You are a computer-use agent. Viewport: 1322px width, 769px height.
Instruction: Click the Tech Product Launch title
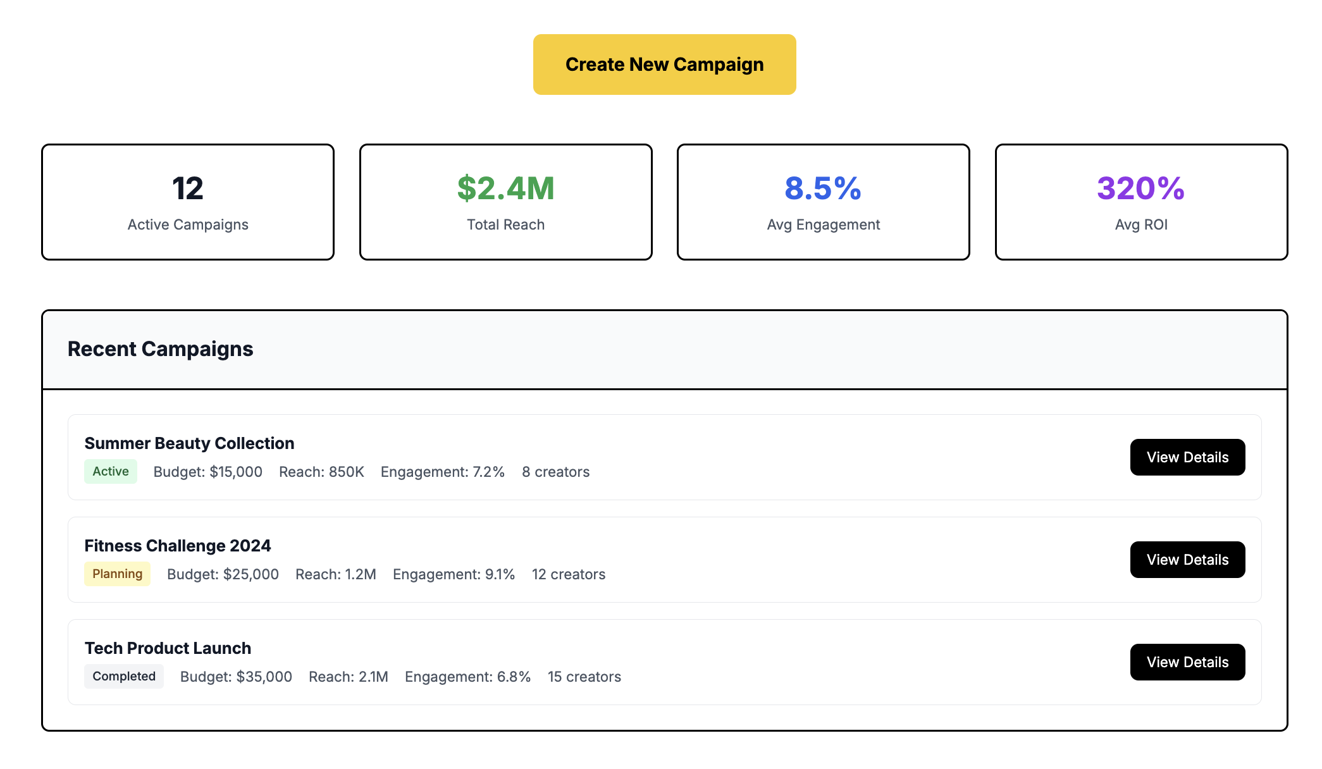(168, 648)
